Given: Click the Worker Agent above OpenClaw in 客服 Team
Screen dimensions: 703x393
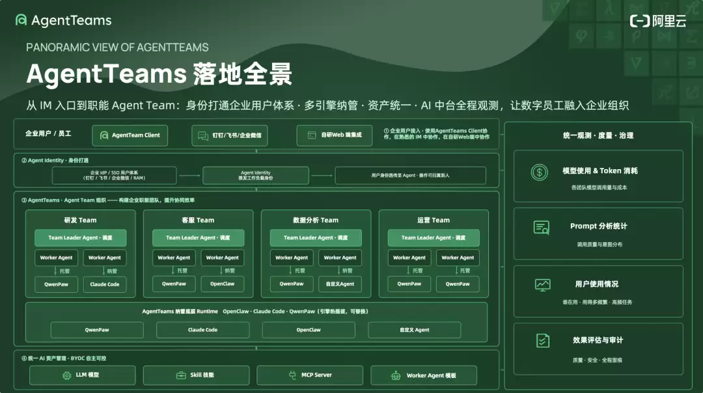Looking at the screenshot, I should pyautogui.click(x=223, y=258).
